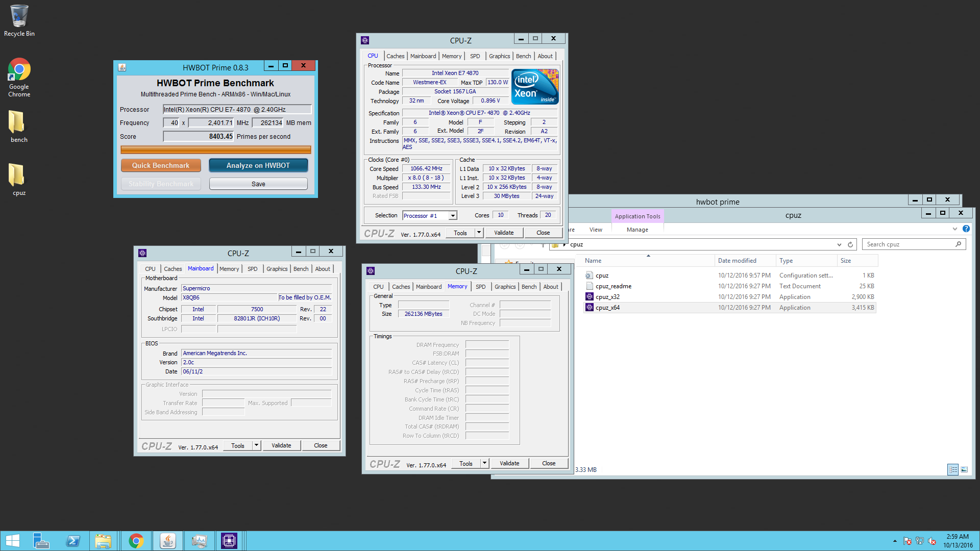Open the Windows Start button

coord(12,541)
